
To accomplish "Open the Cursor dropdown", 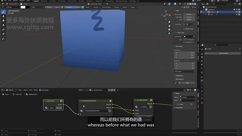I will coord(133,7).
